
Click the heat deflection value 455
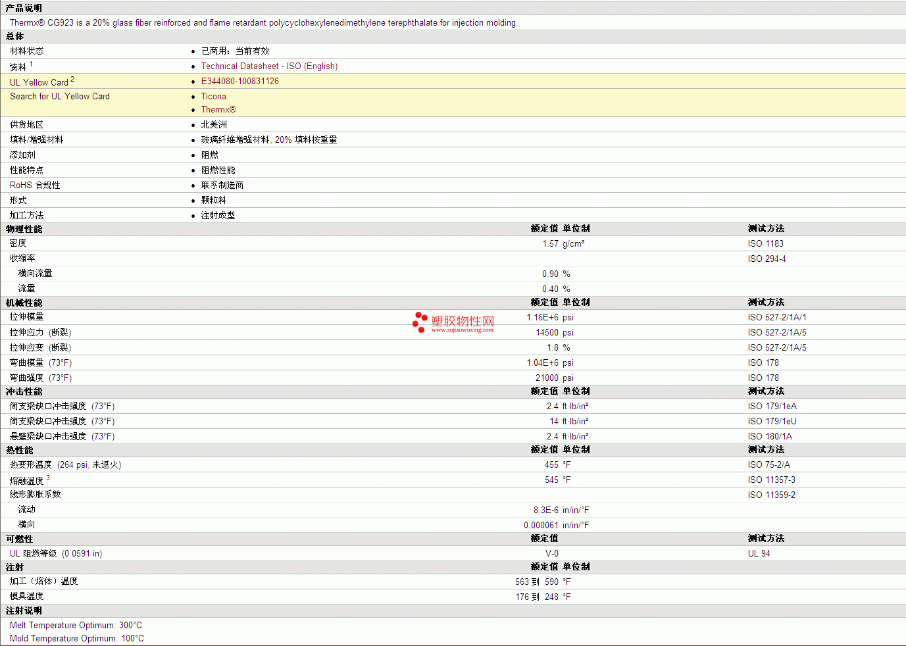coord(551,465)
